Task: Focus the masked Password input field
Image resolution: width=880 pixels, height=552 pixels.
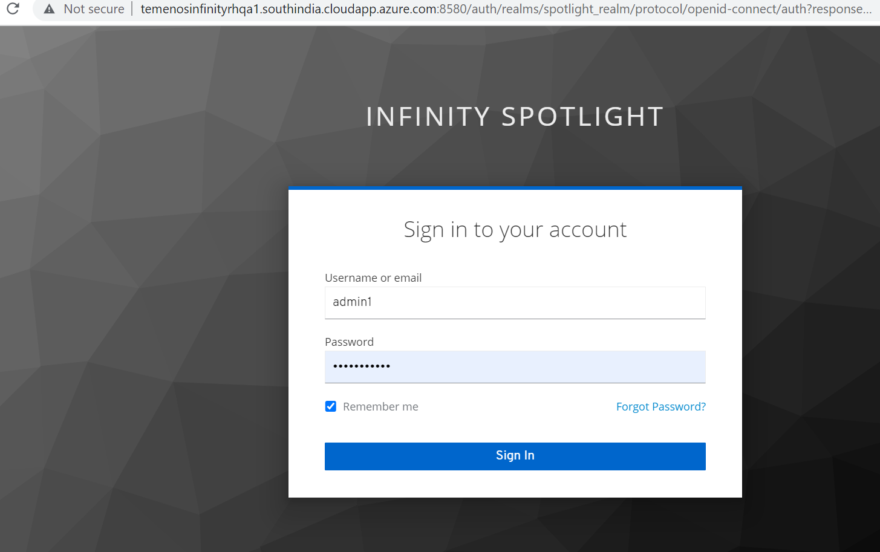Action: (515, 366)
